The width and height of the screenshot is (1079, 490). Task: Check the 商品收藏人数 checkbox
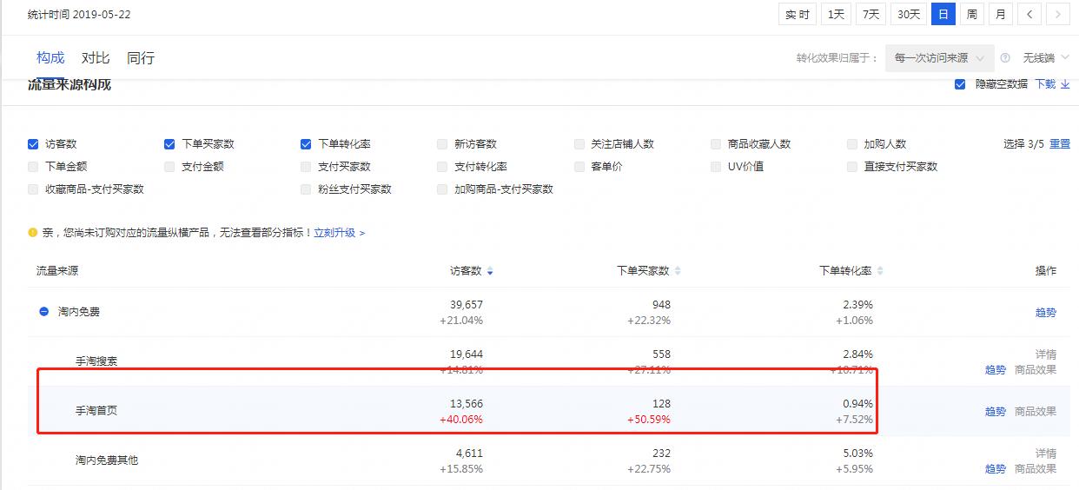pyautogui.click(x=716, y=144)
